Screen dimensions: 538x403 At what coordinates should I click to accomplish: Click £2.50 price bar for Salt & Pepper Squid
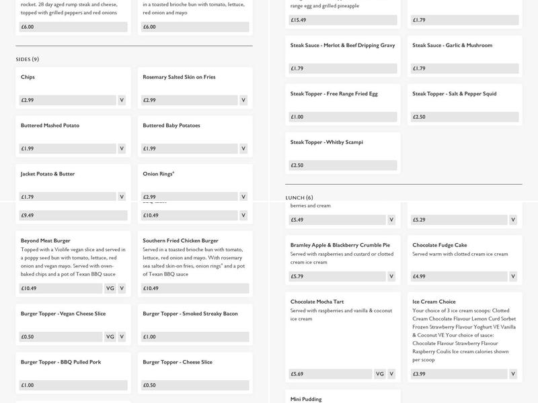[x=465, y=117]
